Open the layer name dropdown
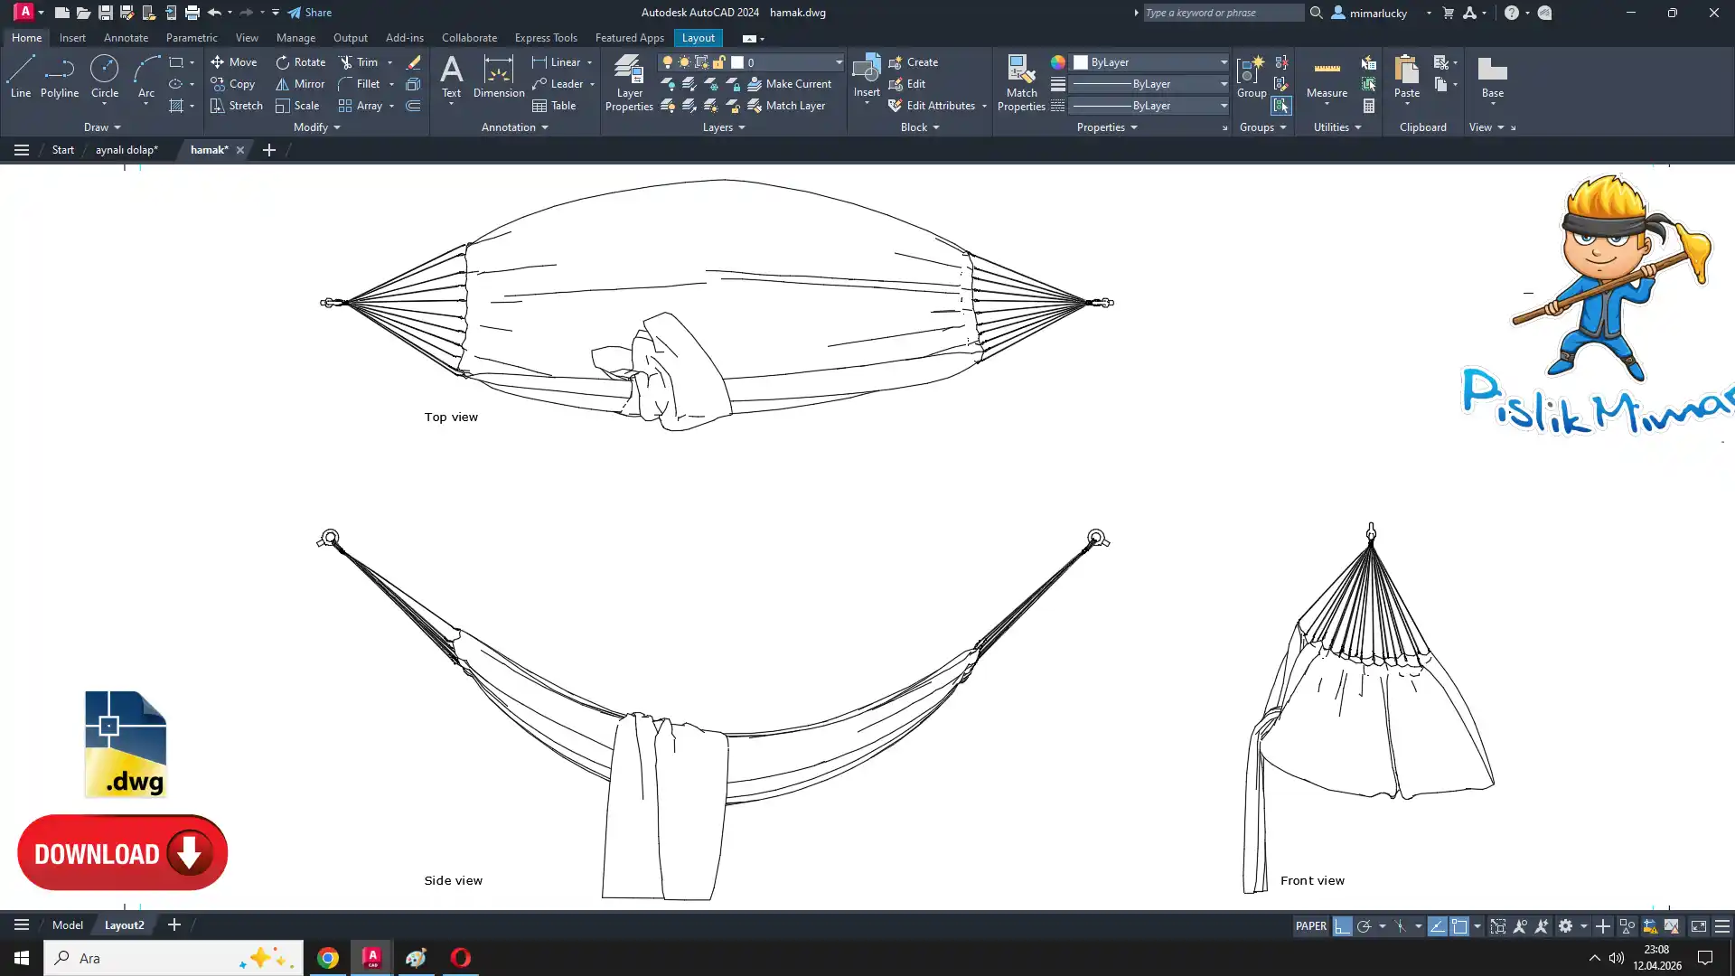Image resolution: width=1735 pixels, height=976 pixels. pyautogui.click(x=838, y=62)
